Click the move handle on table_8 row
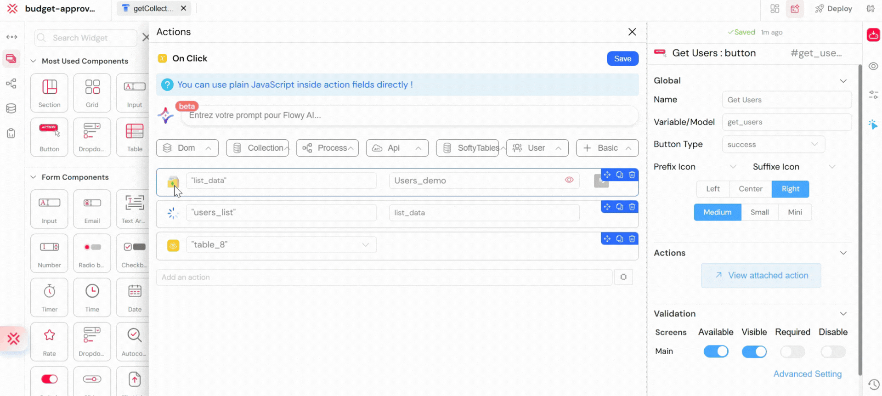This screenshot has height=396, width=882. coord(607,239)
